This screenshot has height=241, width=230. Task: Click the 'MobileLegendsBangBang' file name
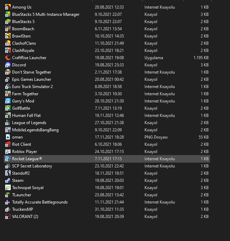[35, 130]
